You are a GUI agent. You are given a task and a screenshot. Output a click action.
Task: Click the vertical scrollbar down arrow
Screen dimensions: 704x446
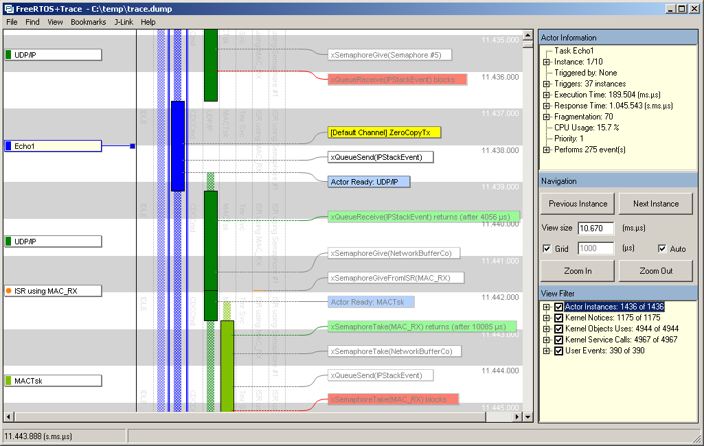528,416
